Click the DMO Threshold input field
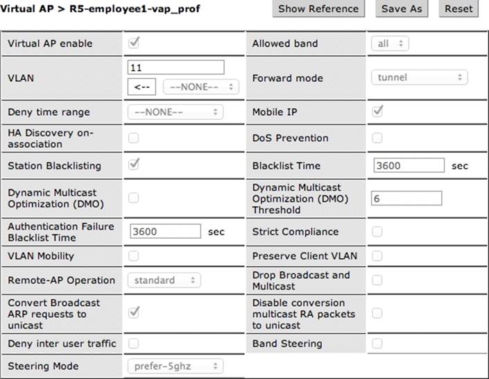Viewport: 489px width, 379px height. pos(406,199)
